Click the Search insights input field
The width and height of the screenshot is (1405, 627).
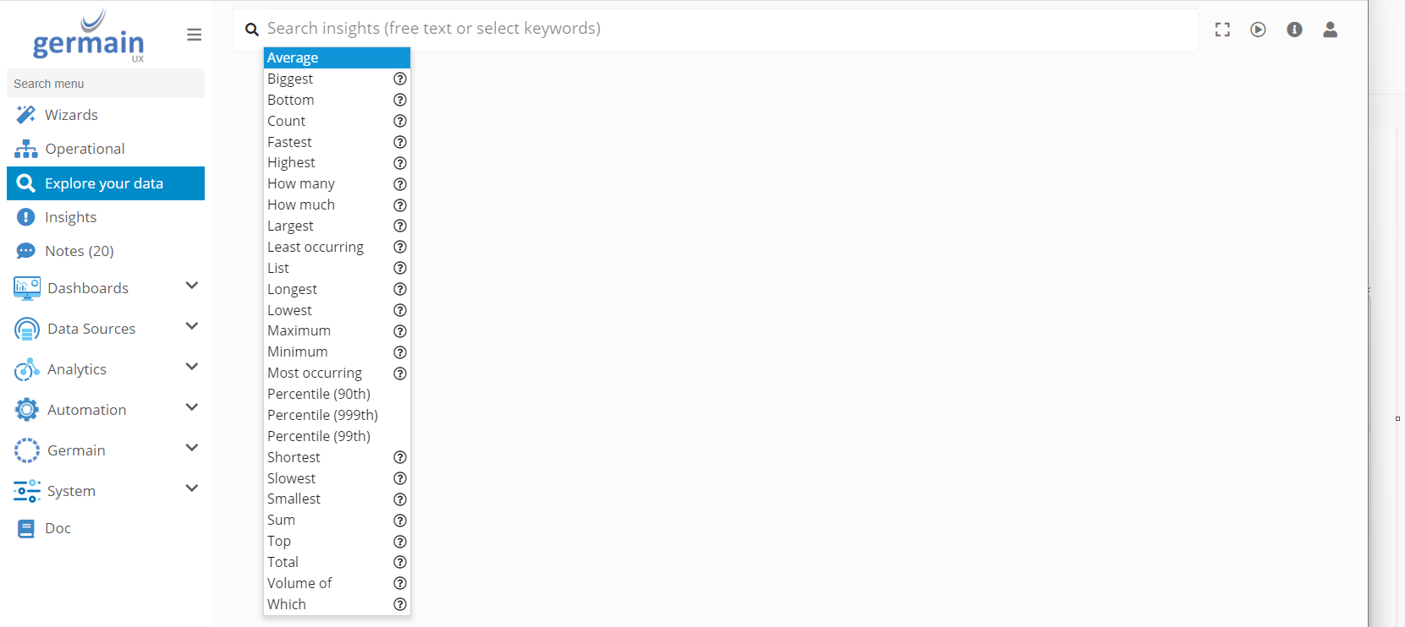coord(727,29)
